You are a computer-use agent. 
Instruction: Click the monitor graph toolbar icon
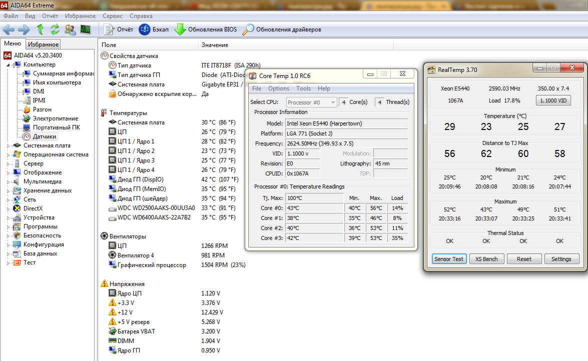tap(86, 29)
